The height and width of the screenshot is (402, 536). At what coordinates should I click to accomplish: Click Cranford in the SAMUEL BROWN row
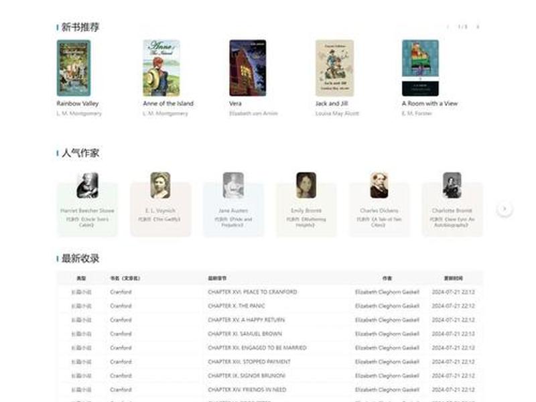(x=121, y=334)
